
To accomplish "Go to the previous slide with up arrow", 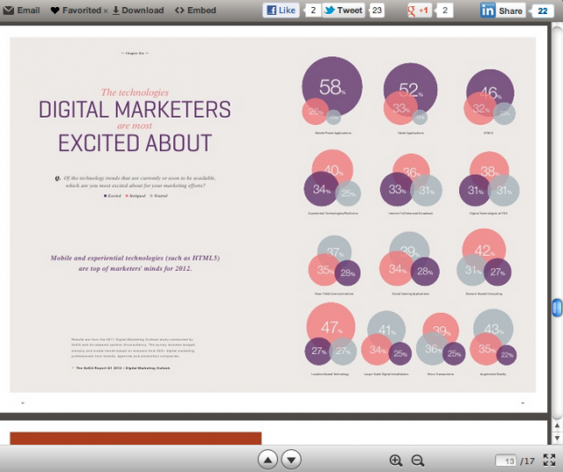I will (268, 459).
